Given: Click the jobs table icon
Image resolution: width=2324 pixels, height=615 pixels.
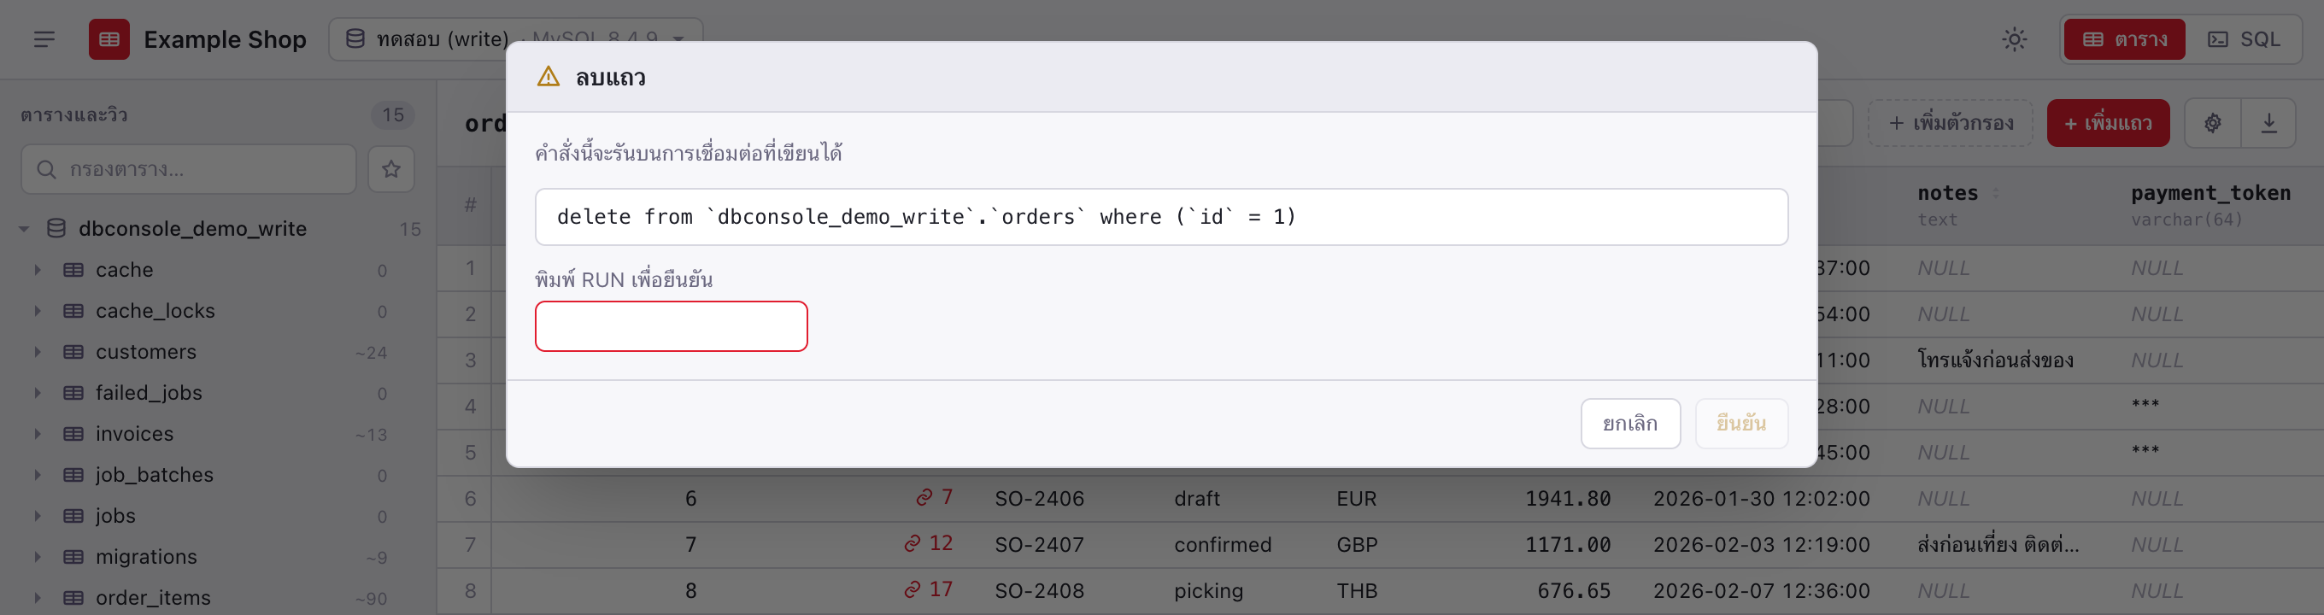Looking at the screenshot, I should 73,516.
